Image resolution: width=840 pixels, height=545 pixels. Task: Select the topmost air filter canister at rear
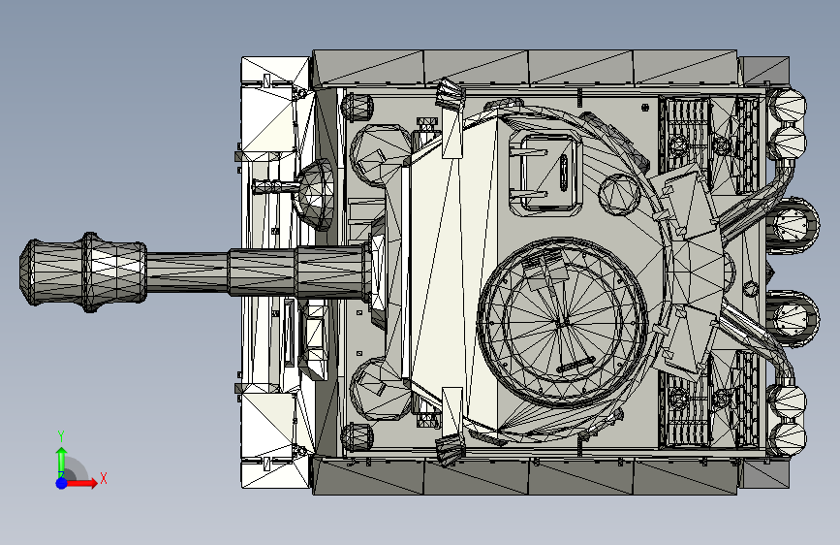(788, 105)
